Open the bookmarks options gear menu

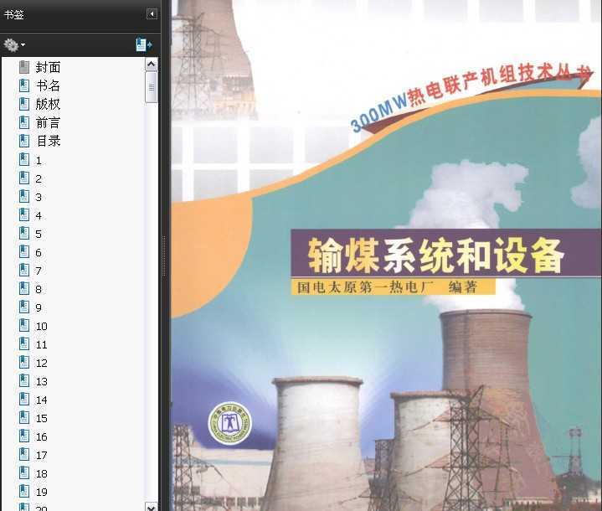(x=14, y=45)
